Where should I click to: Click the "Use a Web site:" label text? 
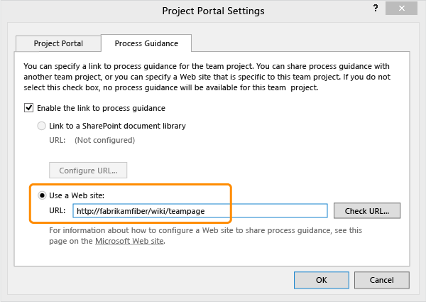[80, 195]
